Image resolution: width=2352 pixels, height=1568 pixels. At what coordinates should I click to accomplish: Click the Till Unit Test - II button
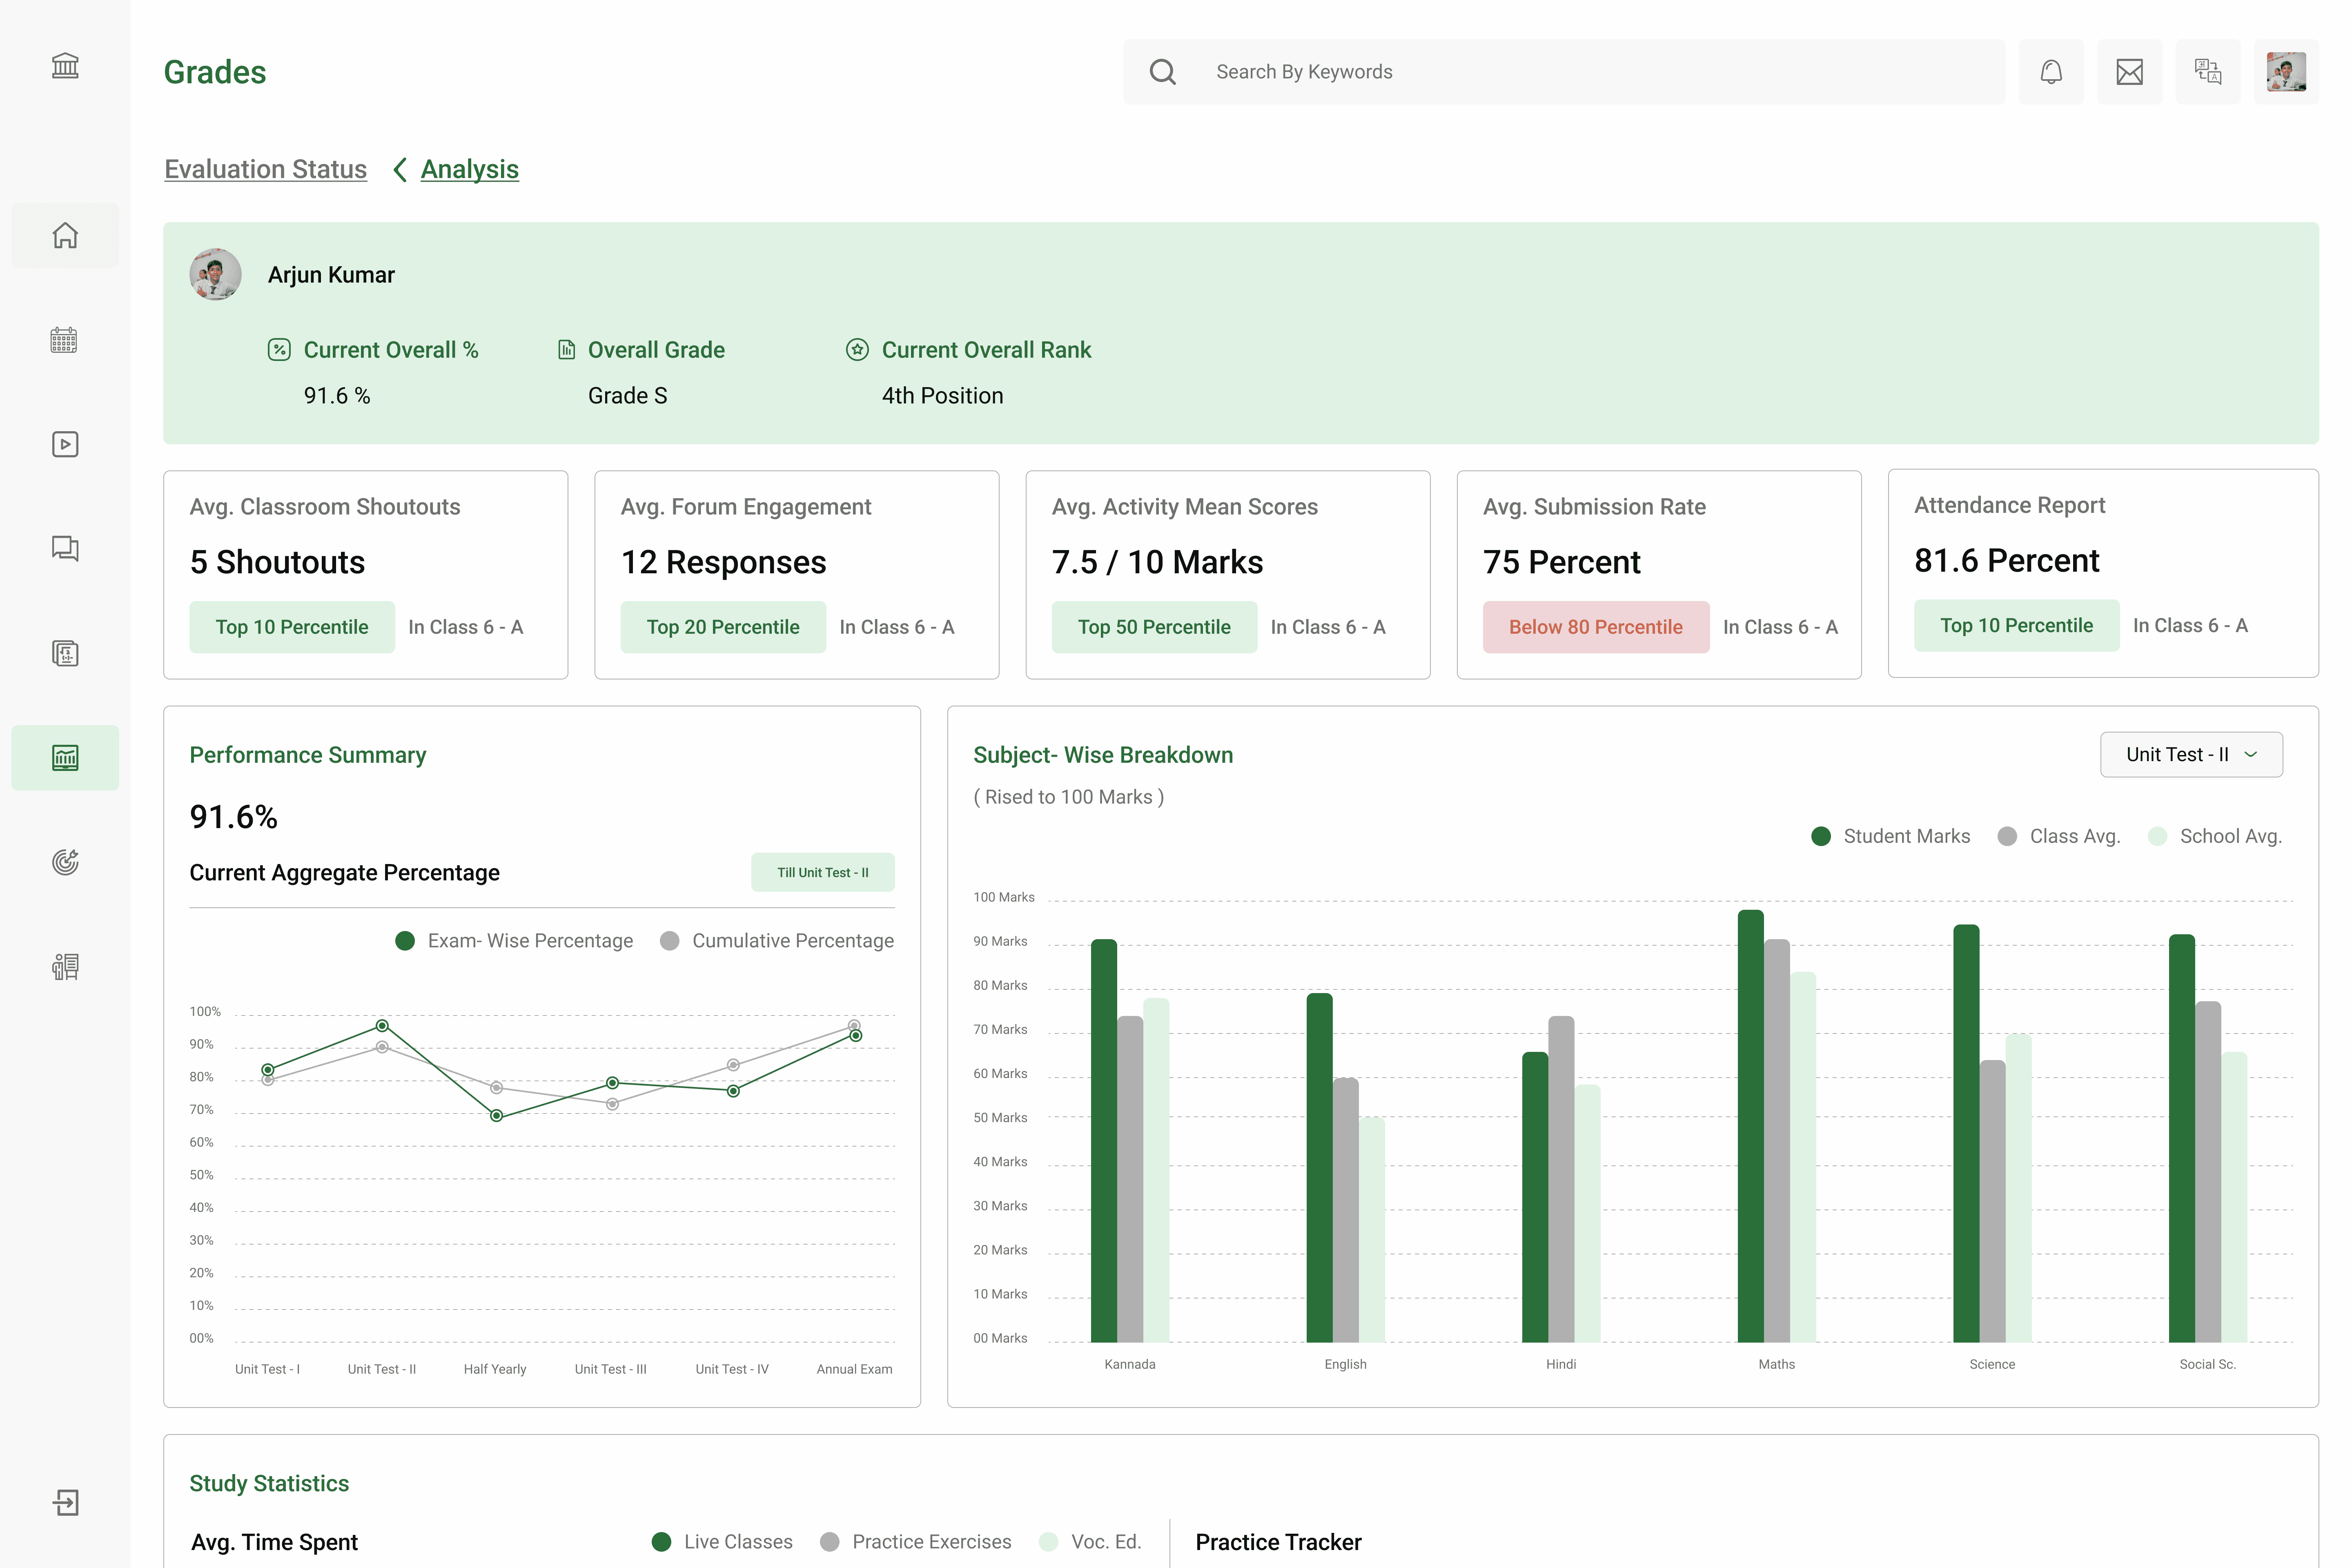pos(823,872)
